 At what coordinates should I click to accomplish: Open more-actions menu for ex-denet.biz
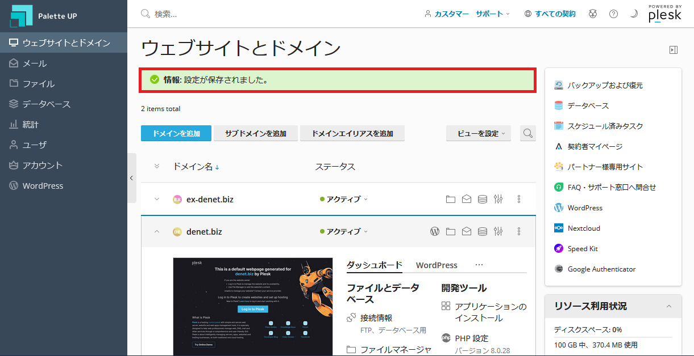click(519, 200)
